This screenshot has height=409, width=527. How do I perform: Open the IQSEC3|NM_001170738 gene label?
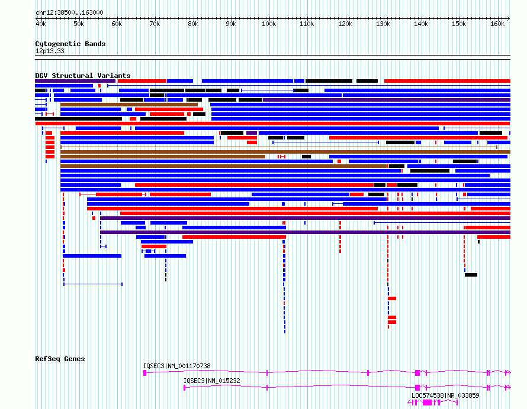(x=177, y=366)
